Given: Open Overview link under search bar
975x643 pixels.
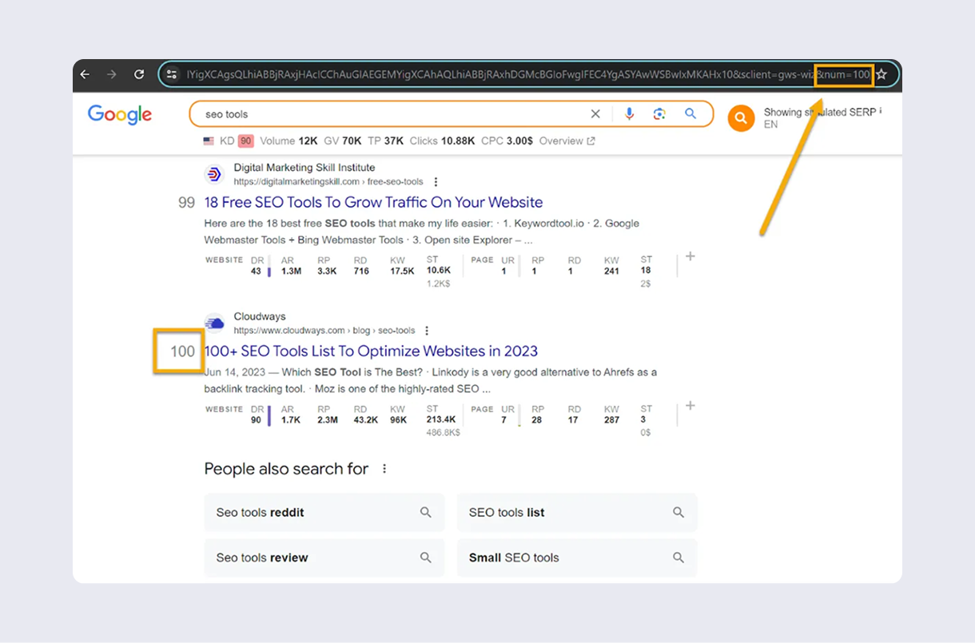Looking at the screenshot, I should coord(567,141).
